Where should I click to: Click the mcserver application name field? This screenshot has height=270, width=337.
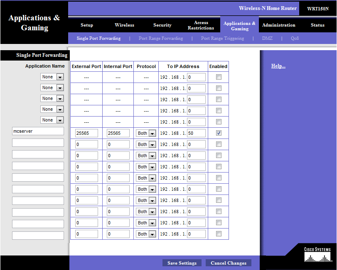(38, 131)
